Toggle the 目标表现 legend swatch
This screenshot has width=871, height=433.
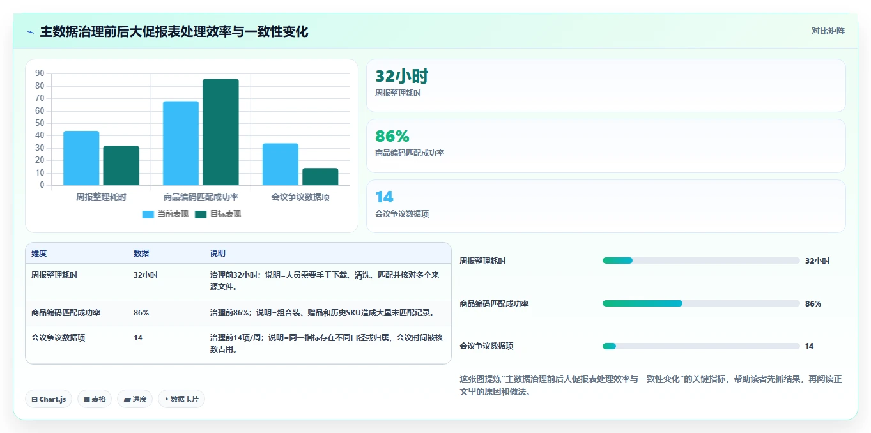point(201,215)
